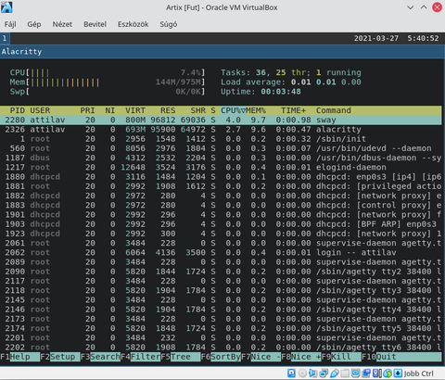Open the Eszközök menu
The width and height of the screenshot is (445, 380).
click(133, 24)
